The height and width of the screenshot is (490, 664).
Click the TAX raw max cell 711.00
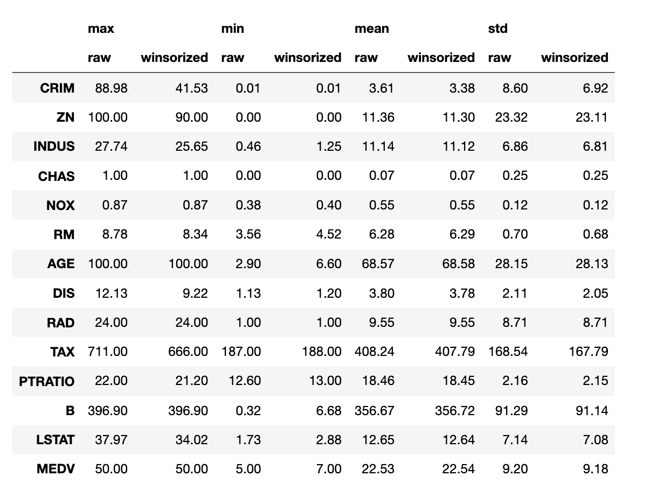point(108,352)
